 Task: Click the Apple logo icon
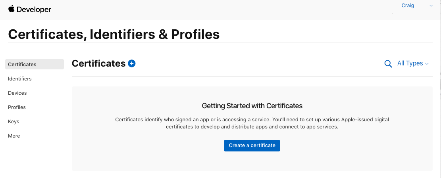(x=11, y=9)
